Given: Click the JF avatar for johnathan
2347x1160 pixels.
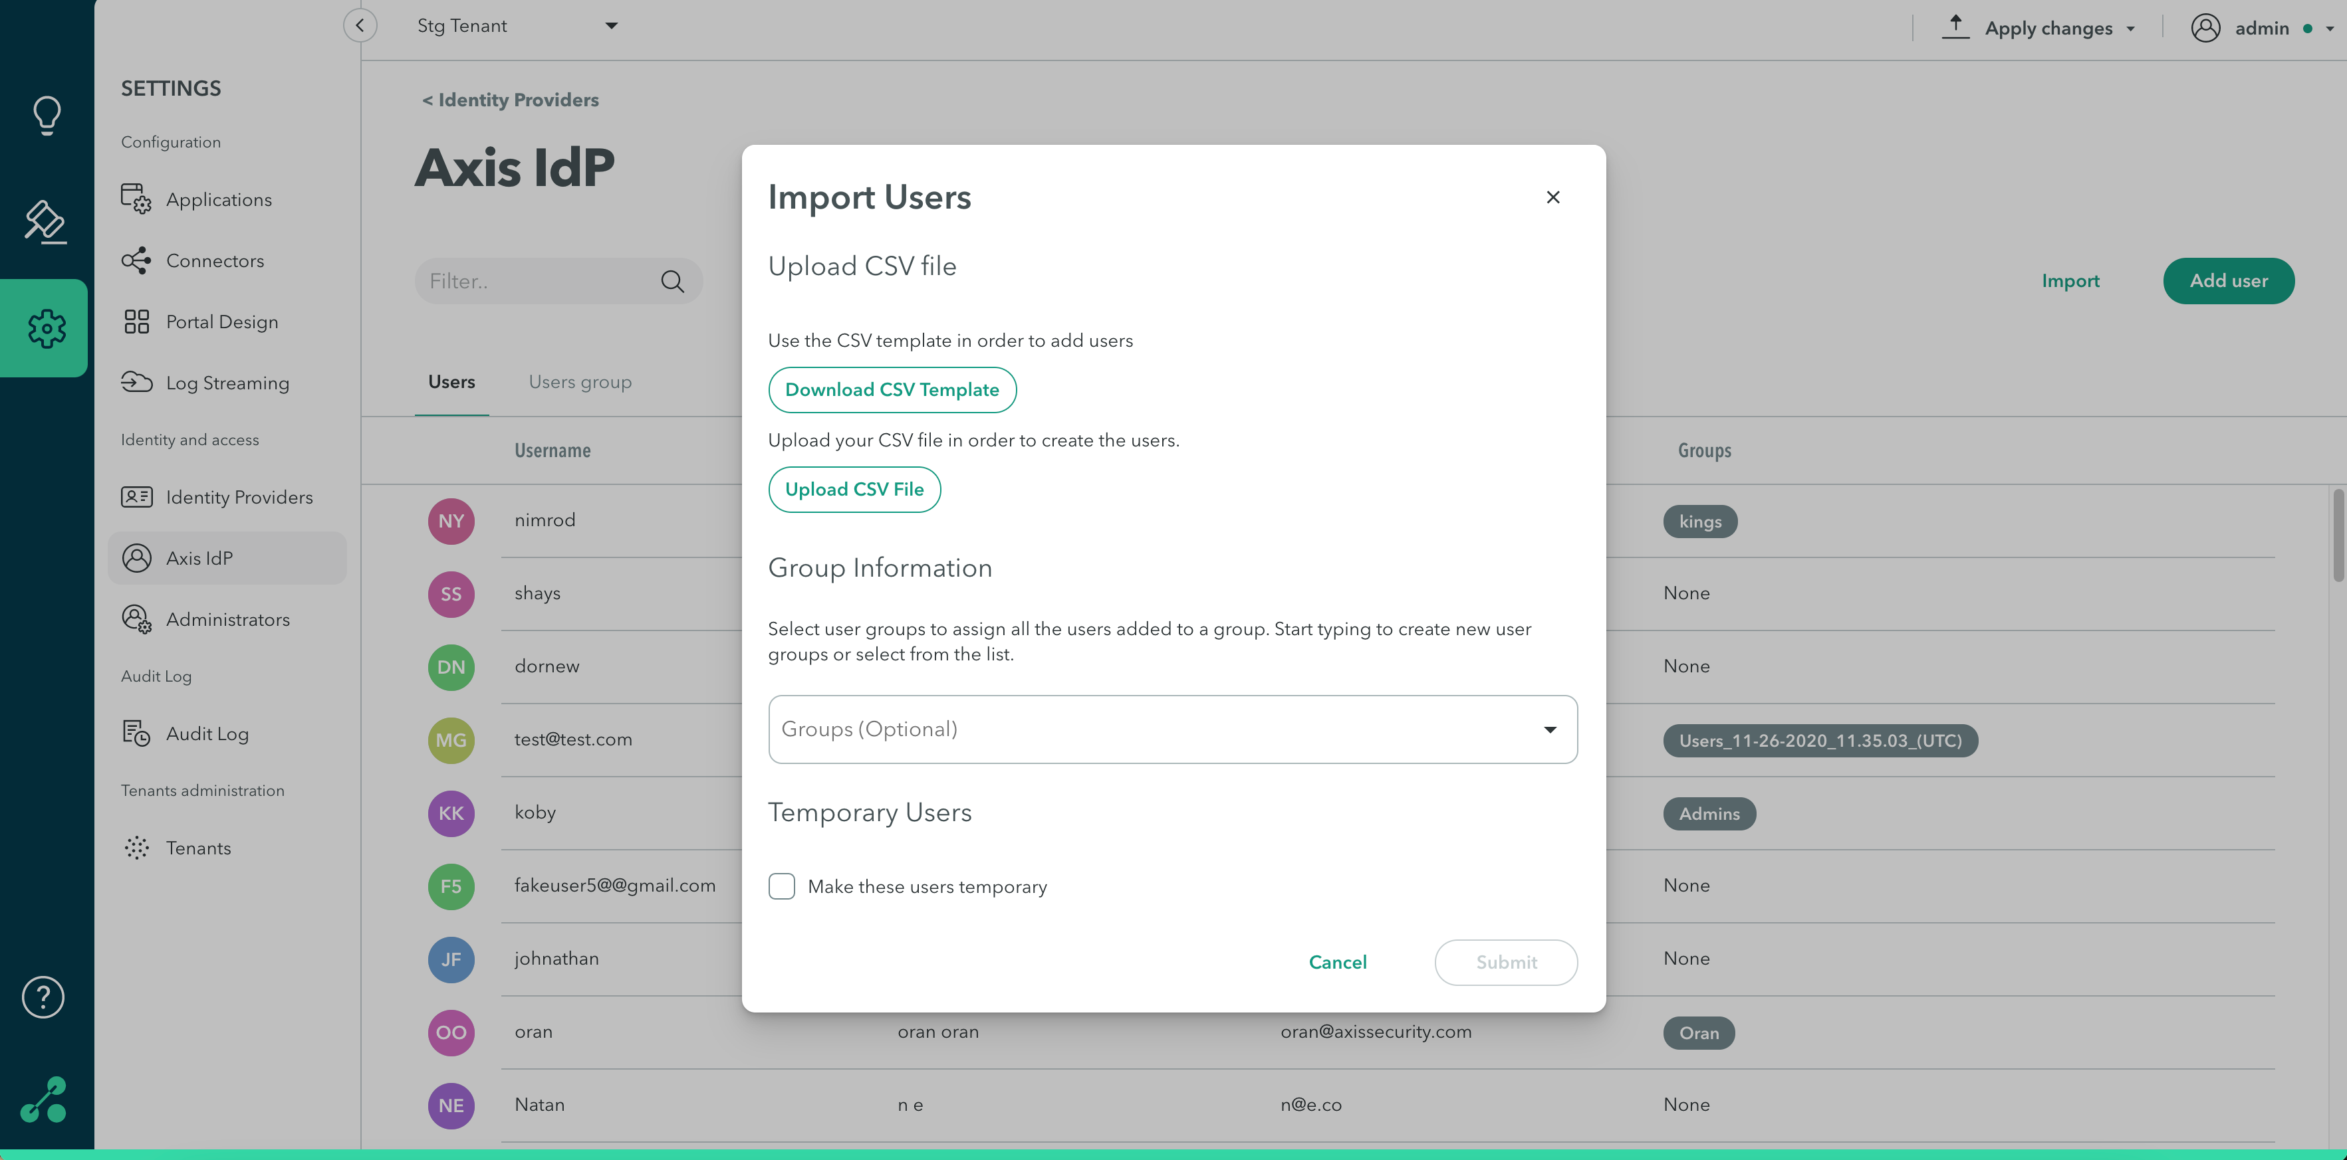Looking at the screenshot, I should coord(451,959).
